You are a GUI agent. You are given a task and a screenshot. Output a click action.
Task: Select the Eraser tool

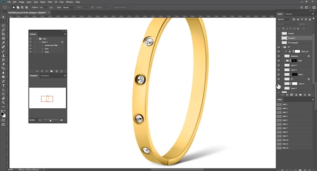3,64
